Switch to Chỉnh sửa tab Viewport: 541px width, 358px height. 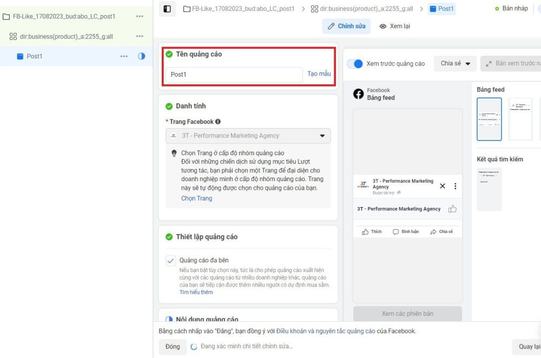346,26
